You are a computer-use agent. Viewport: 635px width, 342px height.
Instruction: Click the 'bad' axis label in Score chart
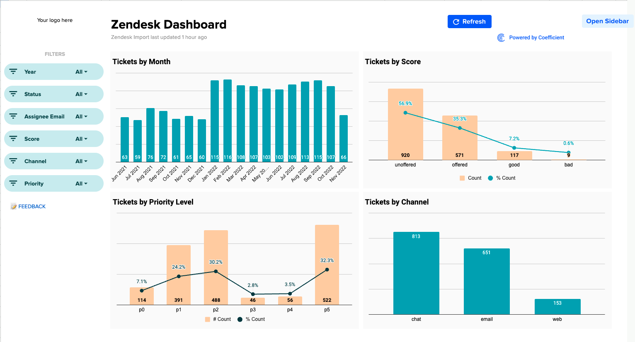coord(569,165)
